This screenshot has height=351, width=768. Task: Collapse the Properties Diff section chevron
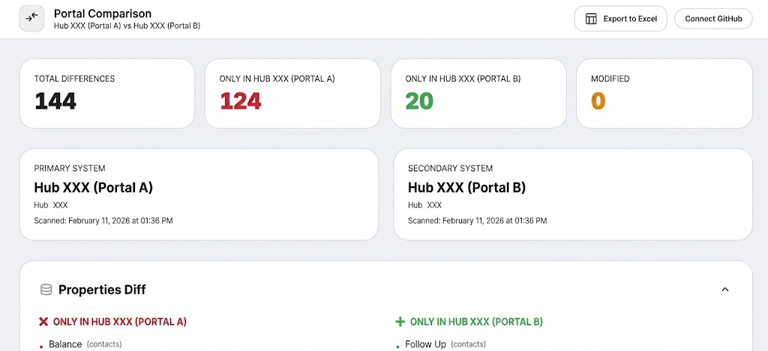pyautogui.click(x=725, y=290)
